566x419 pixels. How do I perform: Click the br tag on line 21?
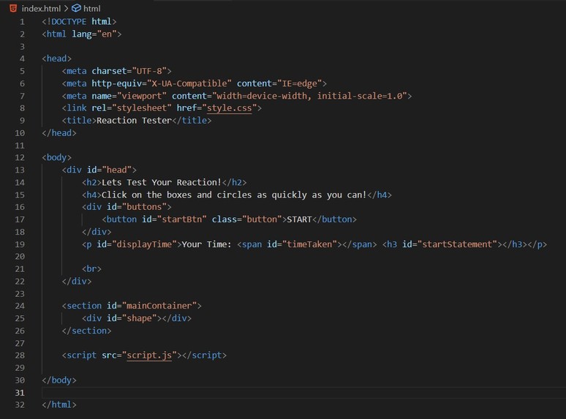91,269
